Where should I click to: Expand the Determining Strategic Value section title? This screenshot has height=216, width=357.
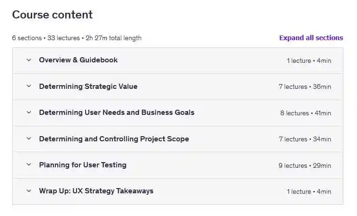click(x=88, y=86)
